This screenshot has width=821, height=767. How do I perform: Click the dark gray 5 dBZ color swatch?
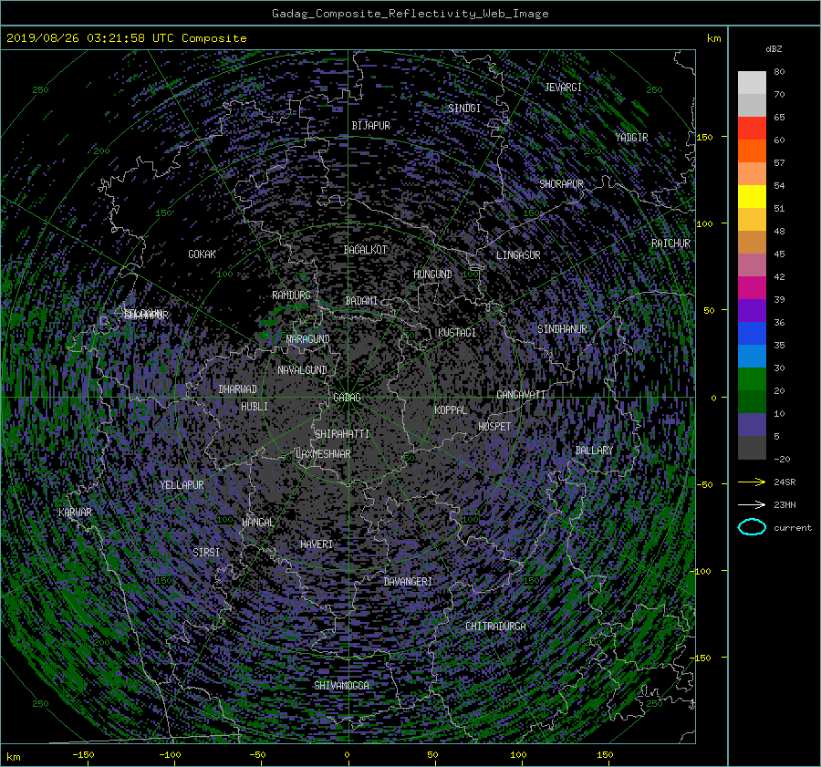[752, 447]
